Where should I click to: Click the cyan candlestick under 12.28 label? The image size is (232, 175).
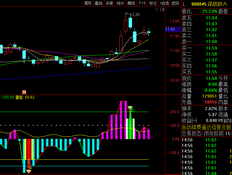[x=130, y=22]
